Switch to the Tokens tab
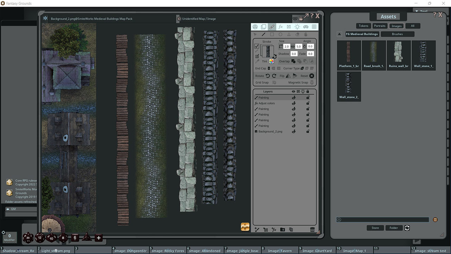This screenshot has width=451, height=254. point(363,25)
